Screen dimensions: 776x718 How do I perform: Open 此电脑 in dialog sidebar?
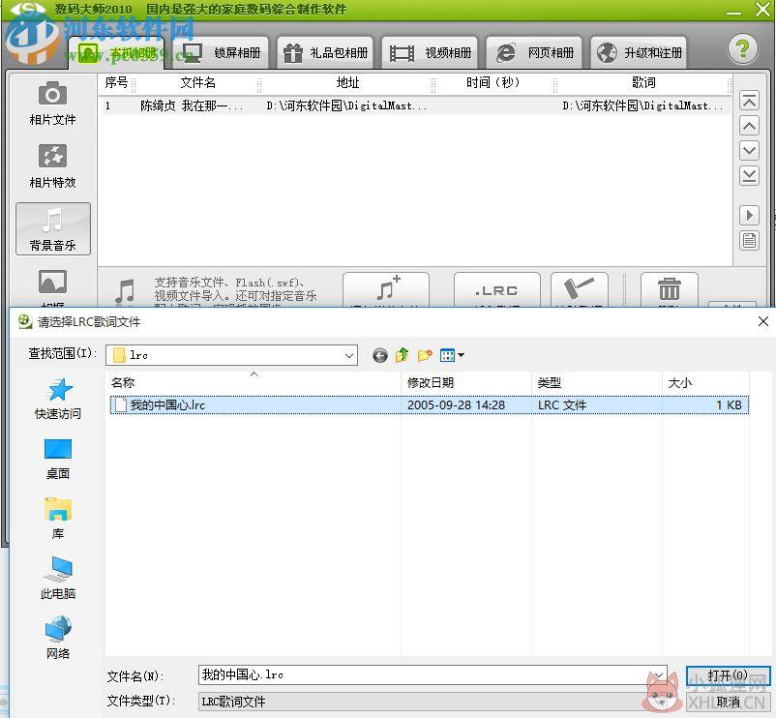click(x=58, y=578)
